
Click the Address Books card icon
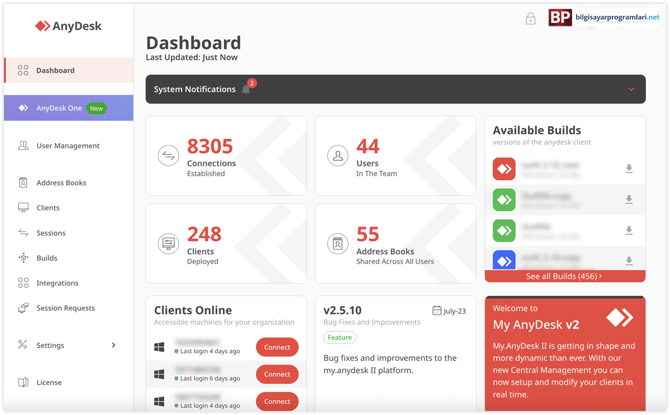click(338, 244)
